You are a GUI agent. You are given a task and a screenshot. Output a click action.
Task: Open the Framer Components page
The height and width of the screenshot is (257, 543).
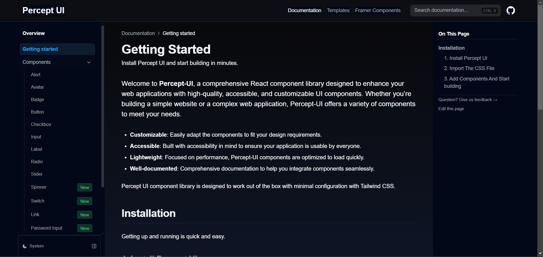point(377,10)
